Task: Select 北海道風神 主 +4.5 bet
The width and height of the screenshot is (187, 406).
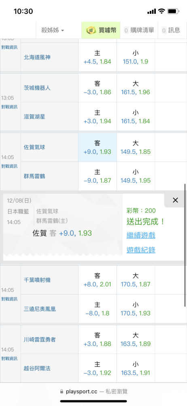Action: coord(98,57)
